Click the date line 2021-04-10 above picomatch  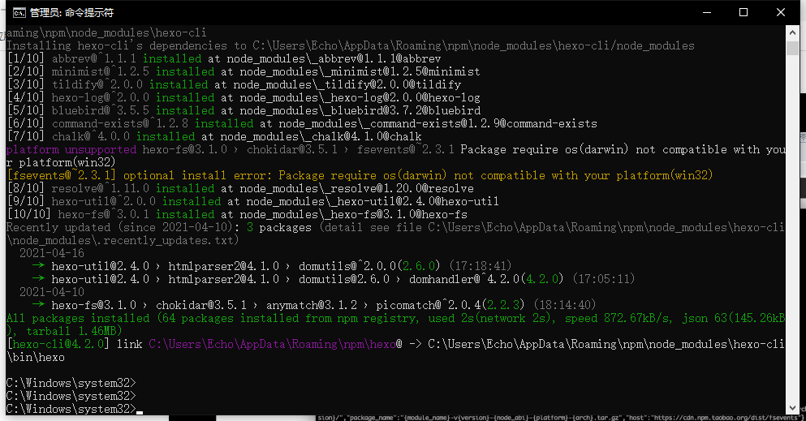tap(51, 292)
